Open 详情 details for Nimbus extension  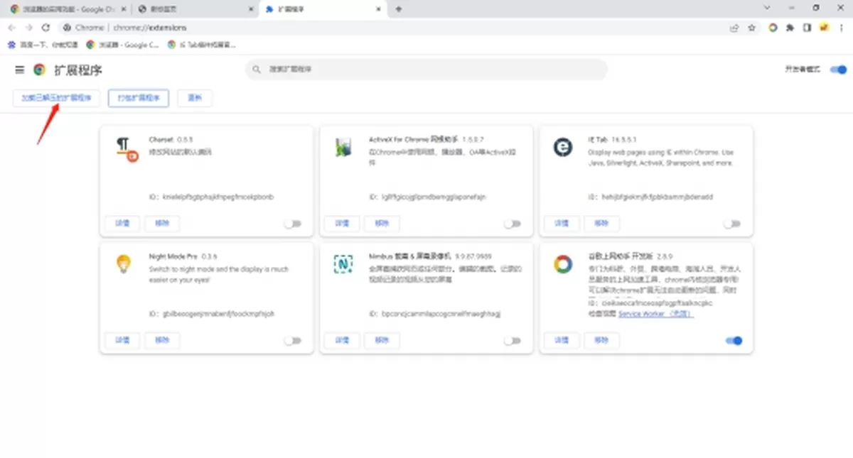(x=342, y=340)
